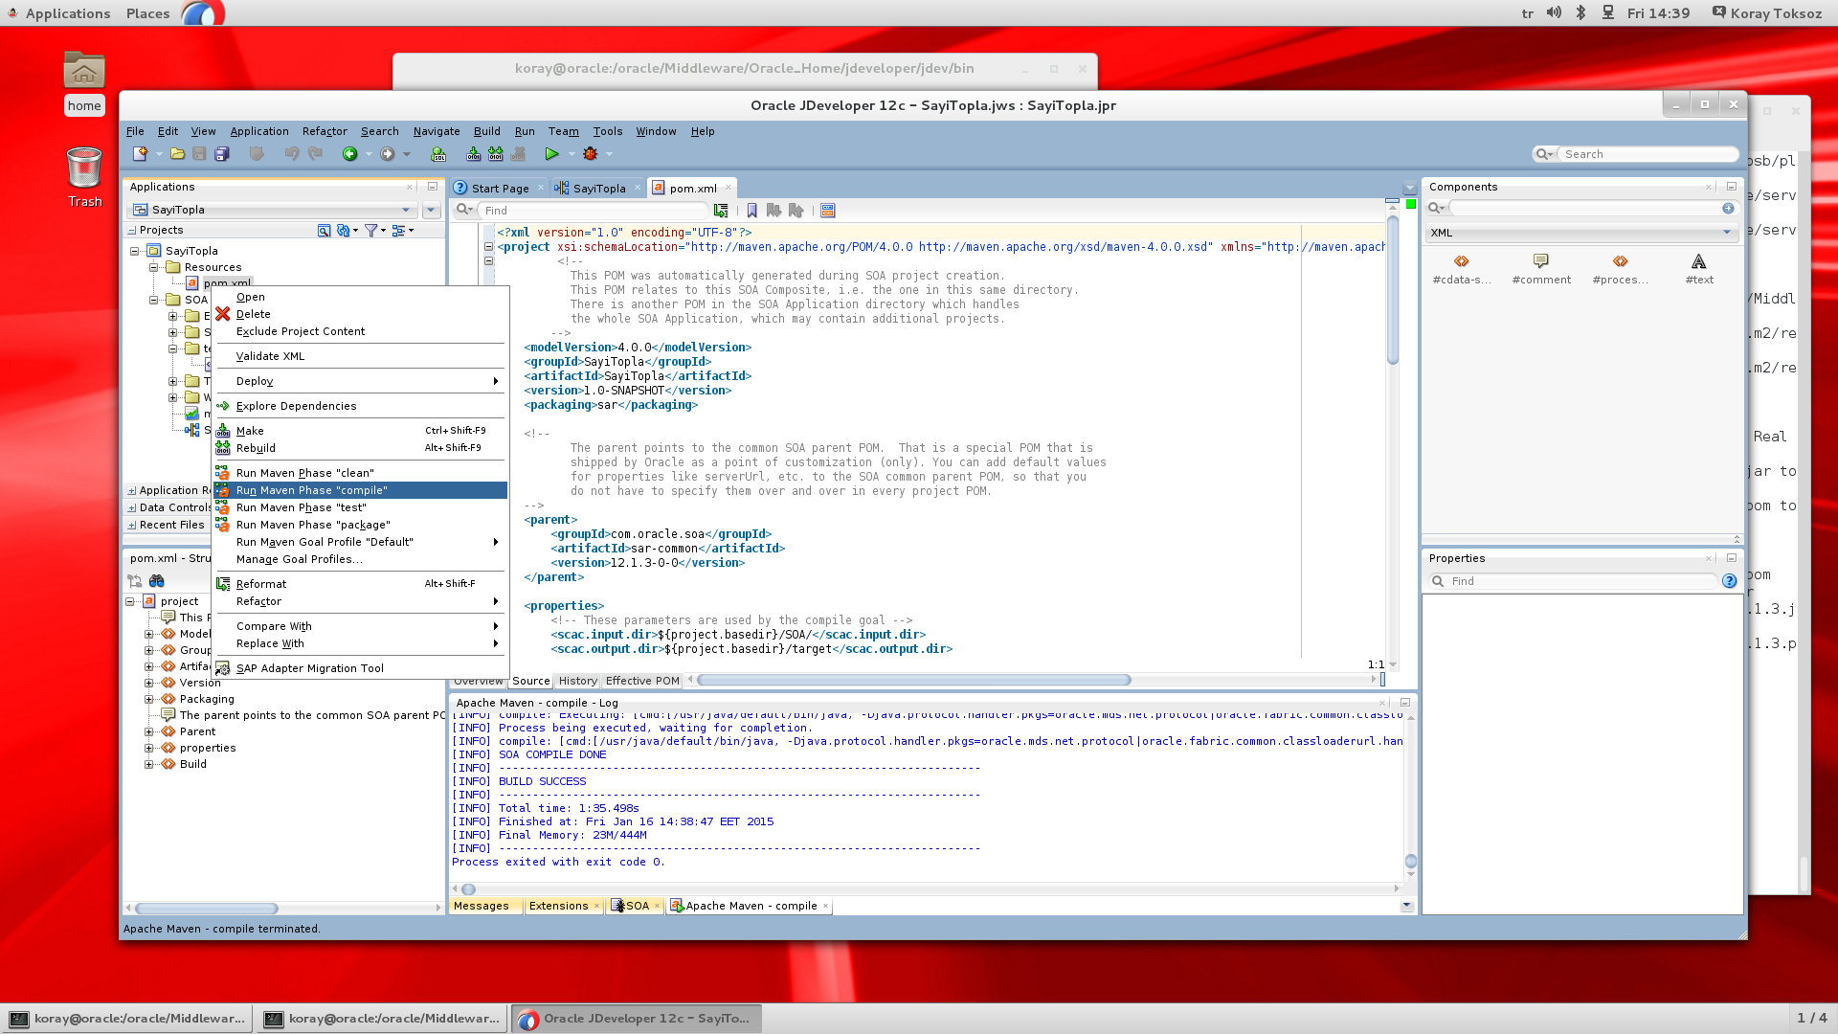The width and height of the screenshot is (1838, 1034).
Task: Click the Projects navigator search icon
Action: [324, 231]
